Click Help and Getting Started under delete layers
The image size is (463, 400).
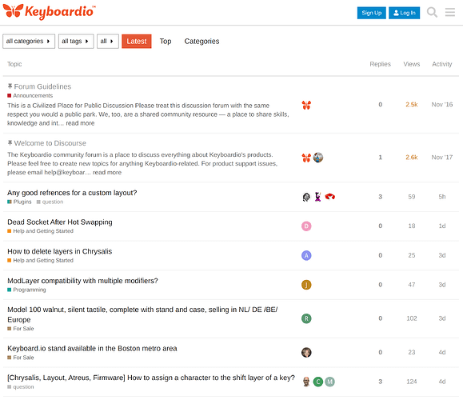pos(41,261)
